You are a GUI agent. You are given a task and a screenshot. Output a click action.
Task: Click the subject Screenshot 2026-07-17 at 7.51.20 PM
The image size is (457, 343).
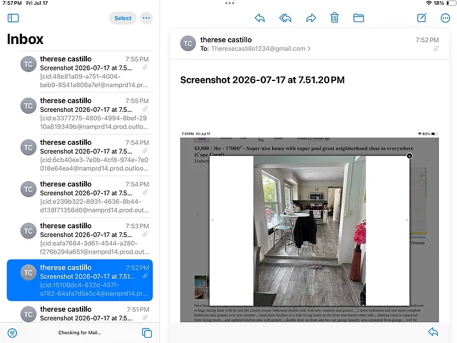coord(262,80)
